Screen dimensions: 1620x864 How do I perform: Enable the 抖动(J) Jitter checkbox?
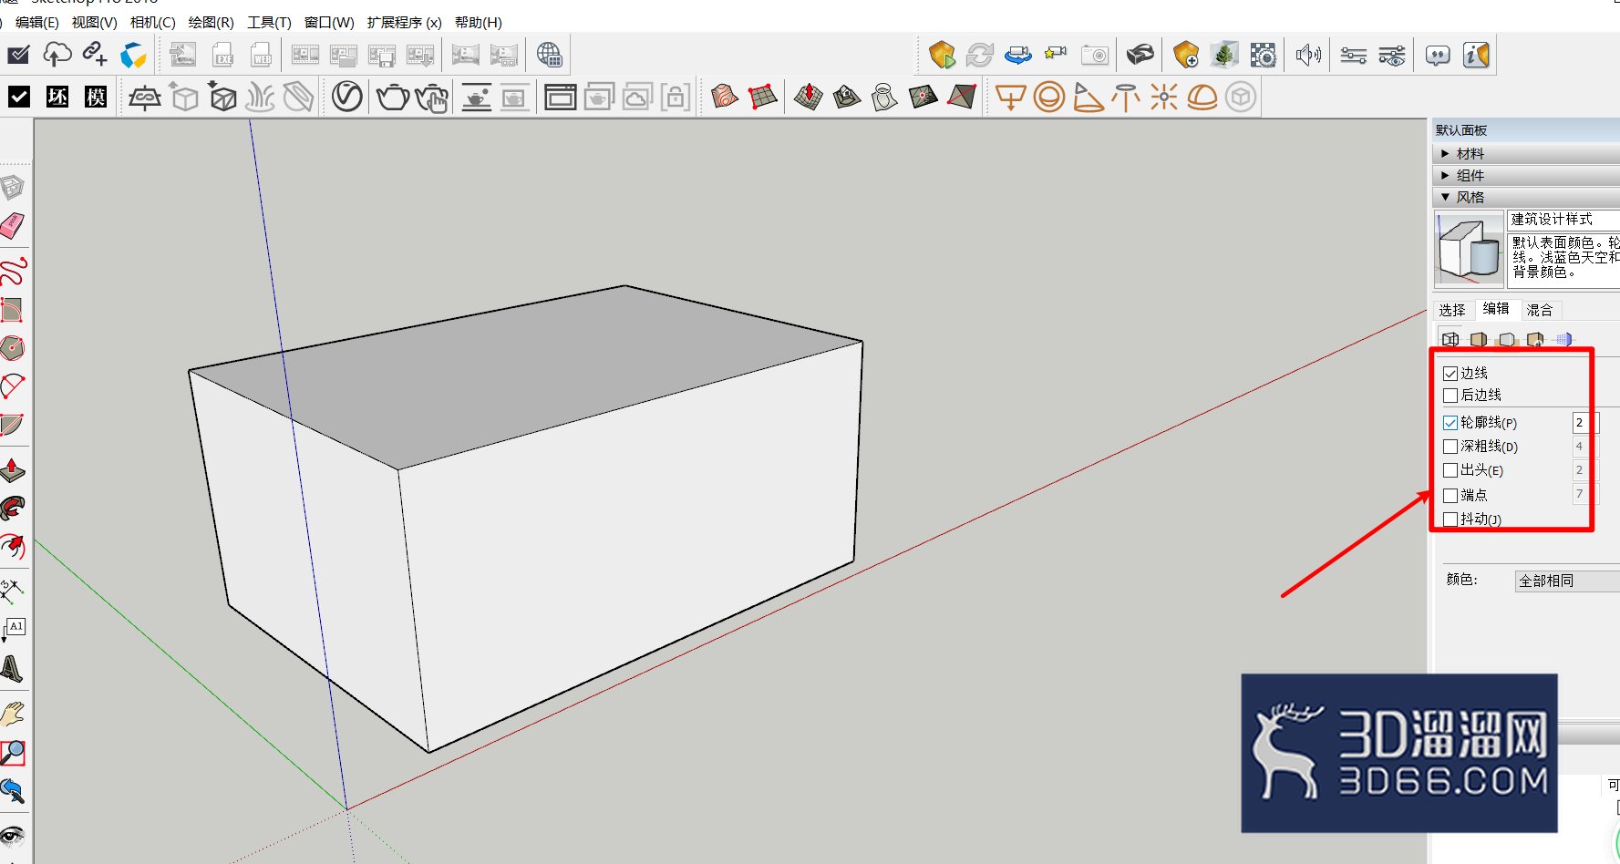pyautogui.click(x=1450, y=519)
